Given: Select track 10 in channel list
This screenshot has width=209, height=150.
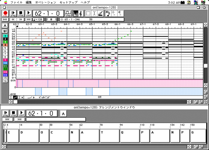Looking at the screenshot, I should coord(5,63).
